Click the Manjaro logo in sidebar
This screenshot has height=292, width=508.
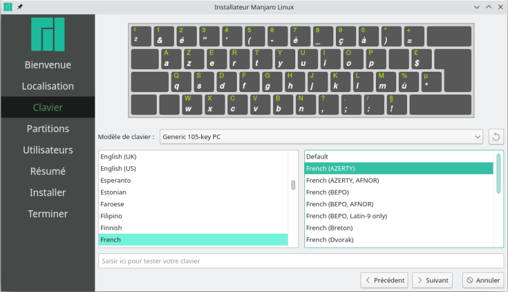(x=48, y=34)
